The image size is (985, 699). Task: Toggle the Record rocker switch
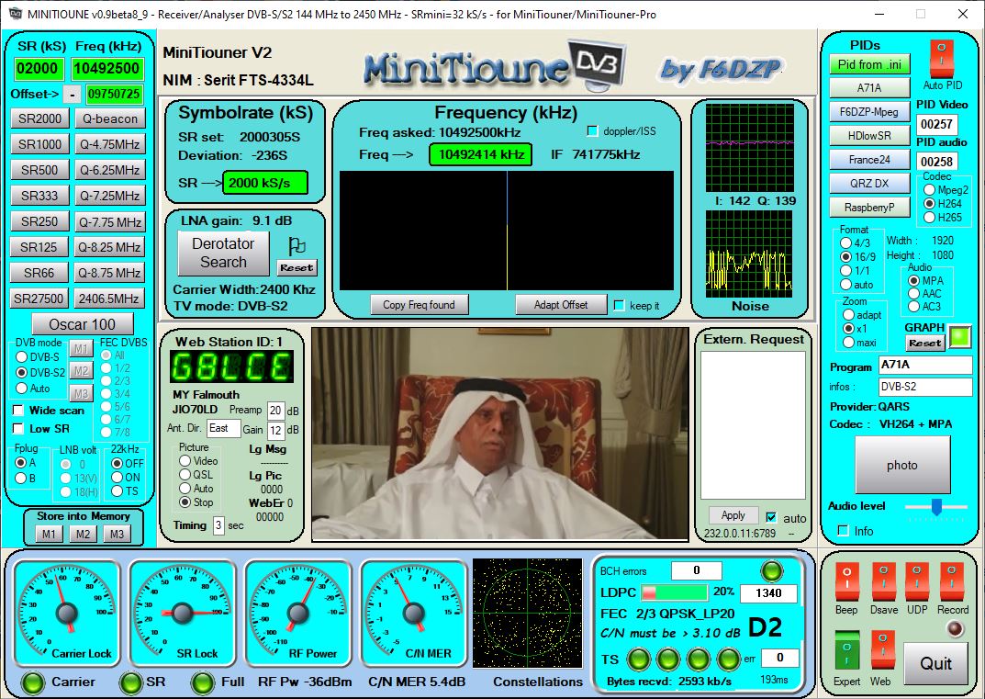pos(952,582)
